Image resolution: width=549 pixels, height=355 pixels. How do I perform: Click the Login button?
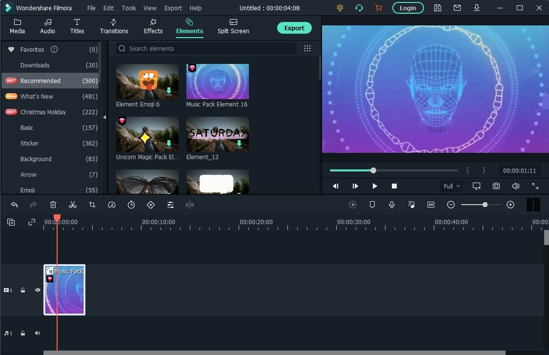[408, 8]
